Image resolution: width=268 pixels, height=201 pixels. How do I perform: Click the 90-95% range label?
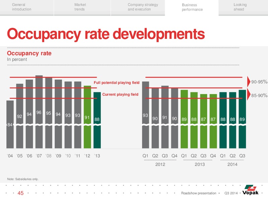tap(259, 82)
